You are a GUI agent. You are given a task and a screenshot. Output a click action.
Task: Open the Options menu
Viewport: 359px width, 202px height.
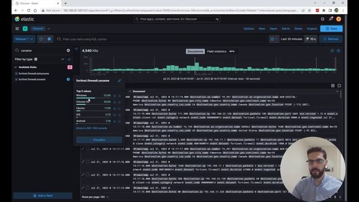point(248,29)
